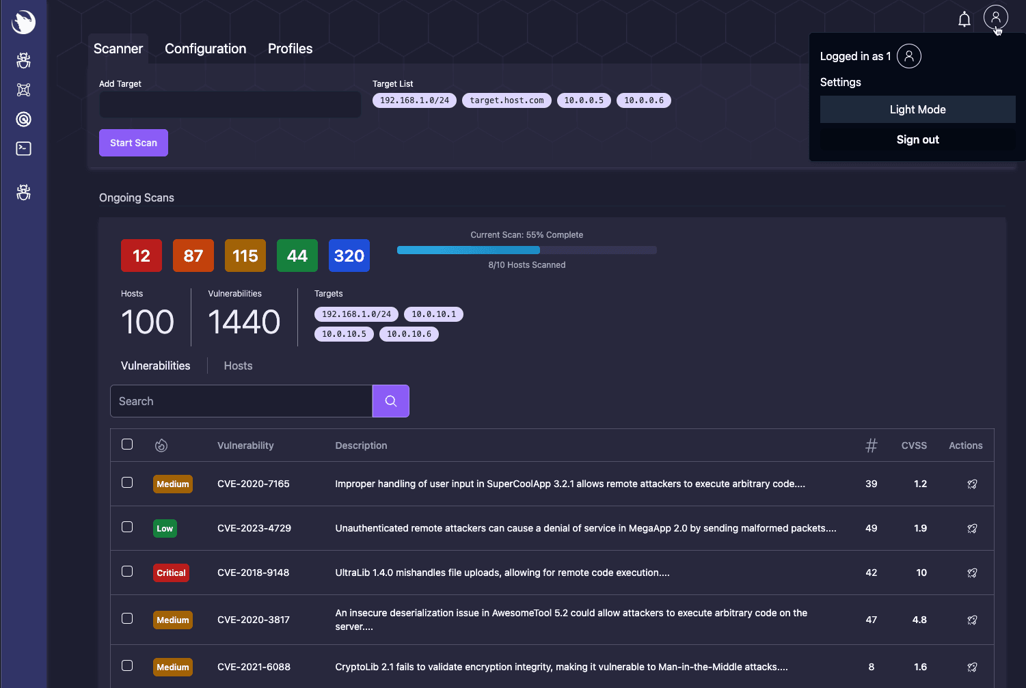Image resolution: width=1026 pixels, height=688 pixels.
Task: Click Sign out in the user menu
Action: (x=917, y=139)
